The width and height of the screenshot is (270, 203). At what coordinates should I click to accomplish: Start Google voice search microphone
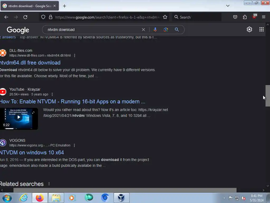pos(155,30)
